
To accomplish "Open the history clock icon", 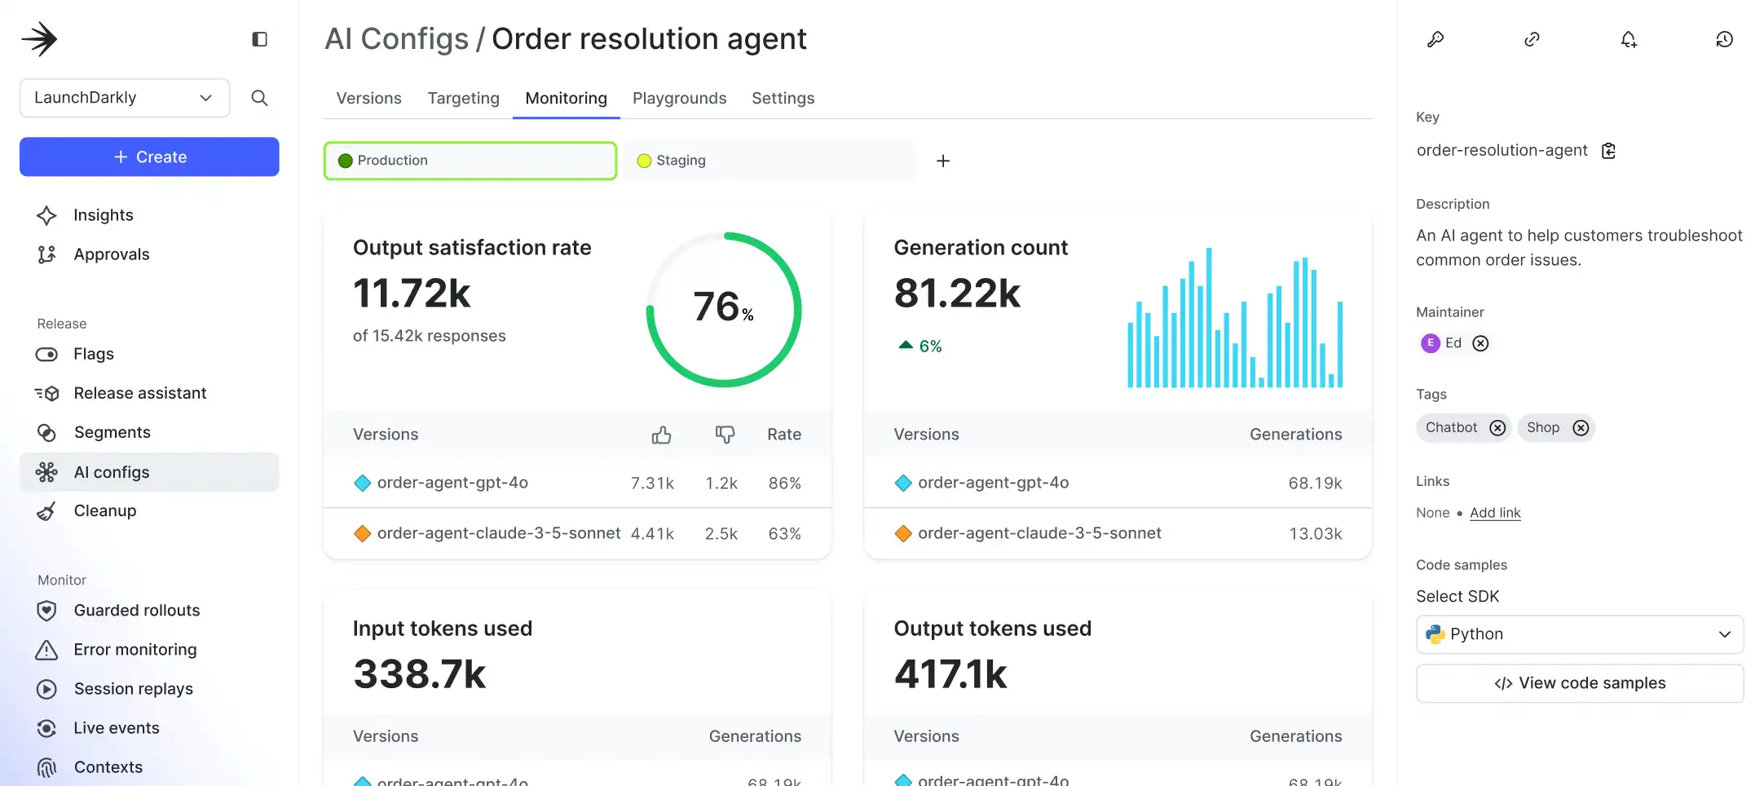I will [x=1724, y=39].
